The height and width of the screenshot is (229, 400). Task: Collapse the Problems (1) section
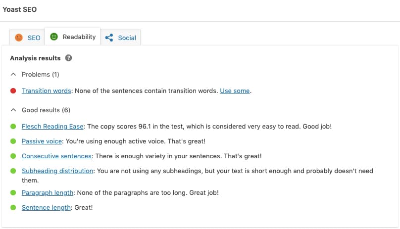tap(35, 75)
